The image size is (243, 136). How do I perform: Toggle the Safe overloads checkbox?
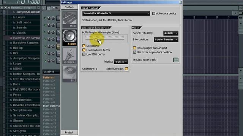click(x=126, y=69)
